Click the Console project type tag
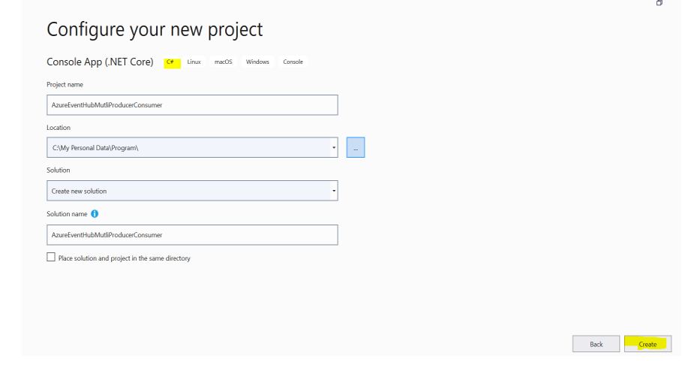This screenshot has width=691, height=365. pyautogui.click(x=293, y=62)
